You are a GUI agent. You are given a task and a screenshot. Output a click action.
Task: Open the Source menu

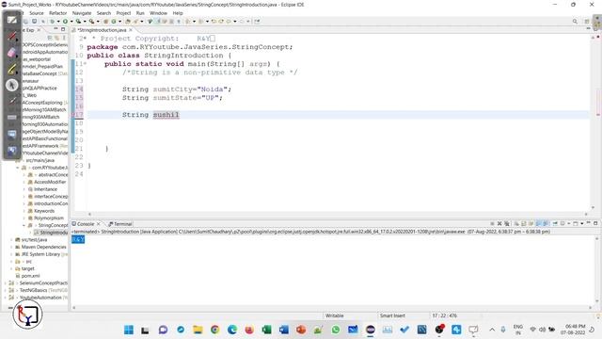(x=37, y=13)
